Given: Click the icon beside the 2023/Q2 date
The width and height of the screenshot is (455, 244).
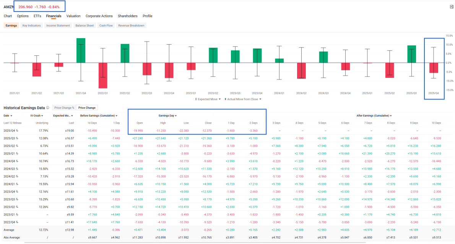Looking at the screenshot, I should (x=17, y=207).
